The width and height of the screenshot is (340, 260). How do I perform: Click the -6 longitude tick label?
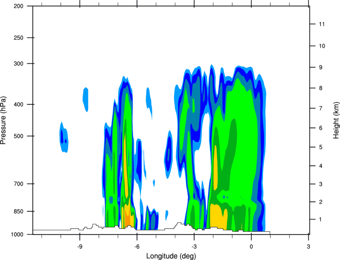click(x=137, y=247)
